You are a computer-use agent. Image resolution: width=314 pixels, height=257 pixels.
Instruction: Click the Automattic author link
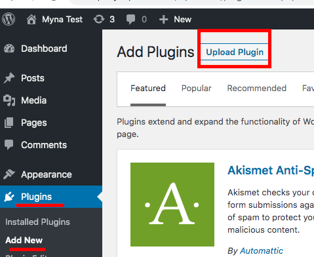coord(262,251)
